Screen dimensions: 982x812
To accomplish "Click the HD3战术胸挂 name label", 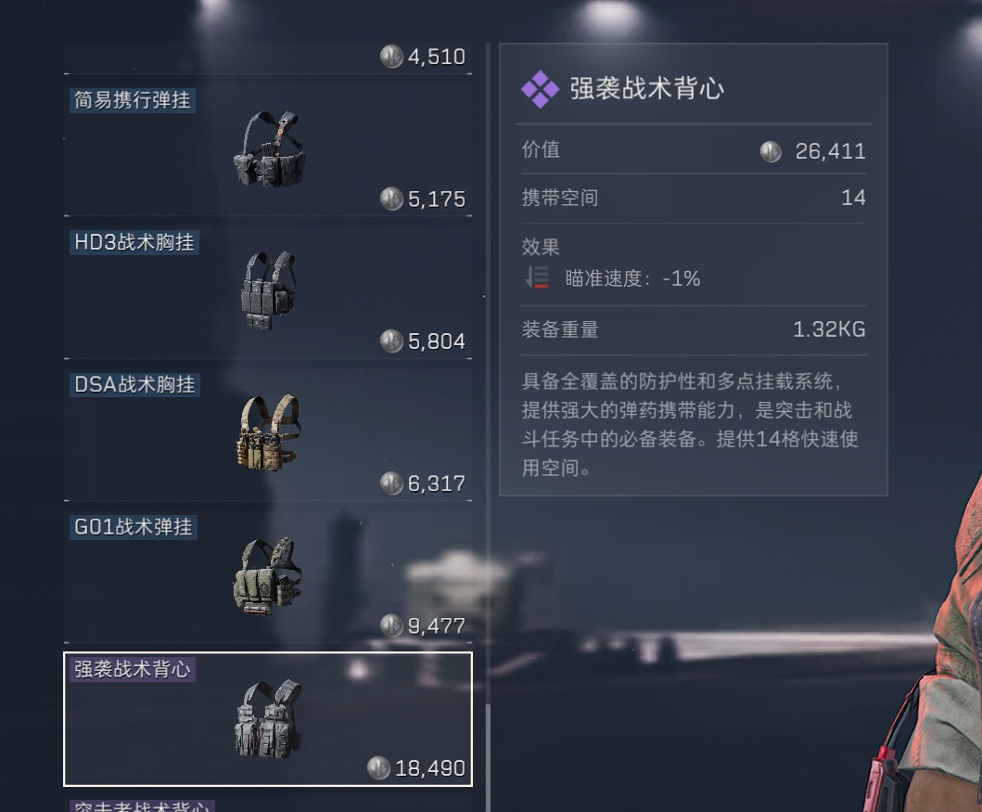I will 134,242.
